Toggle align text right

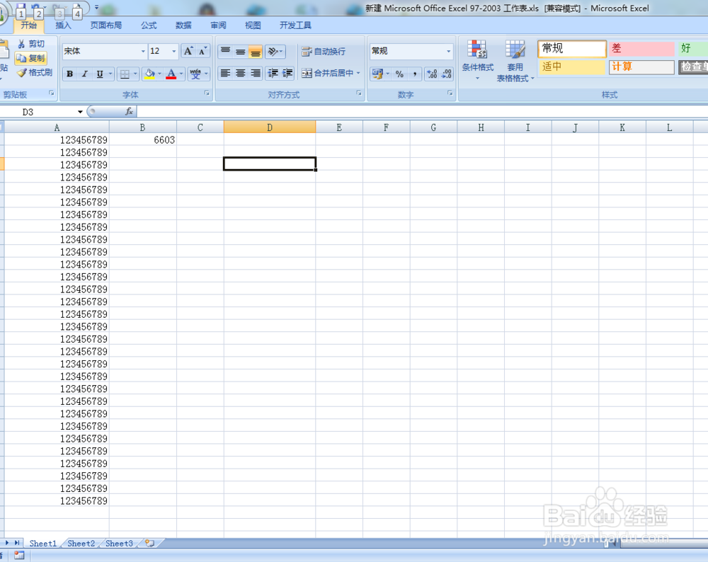(x=256, y=73)
